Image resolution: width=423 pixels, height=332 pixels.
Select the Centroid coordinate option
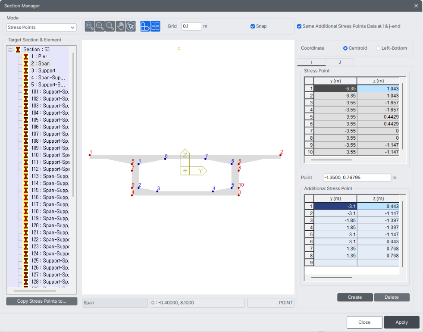pos(345,48)
